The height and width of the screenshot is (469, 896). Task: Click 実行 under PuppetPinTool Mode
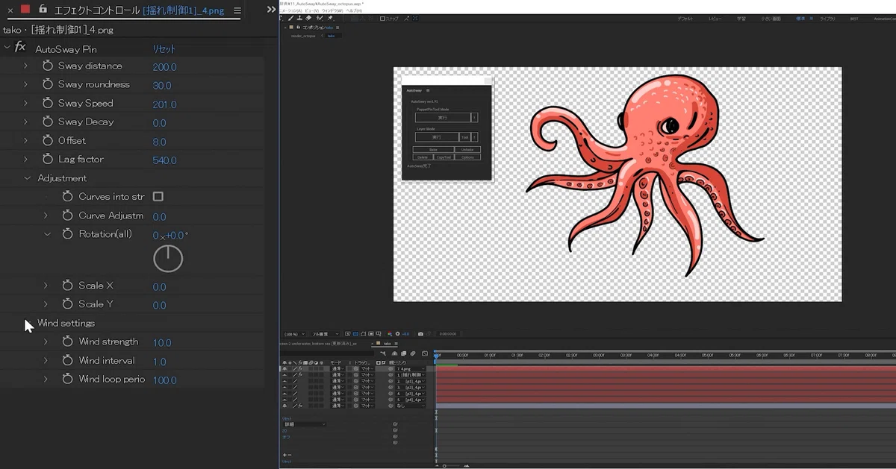(x=443, y=118)
